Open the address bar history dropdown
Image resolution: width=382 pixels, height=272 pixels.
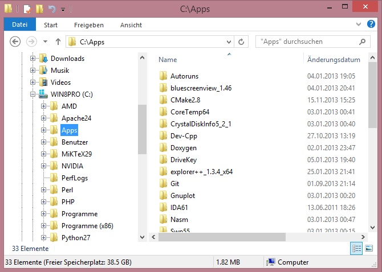[229, 42]
